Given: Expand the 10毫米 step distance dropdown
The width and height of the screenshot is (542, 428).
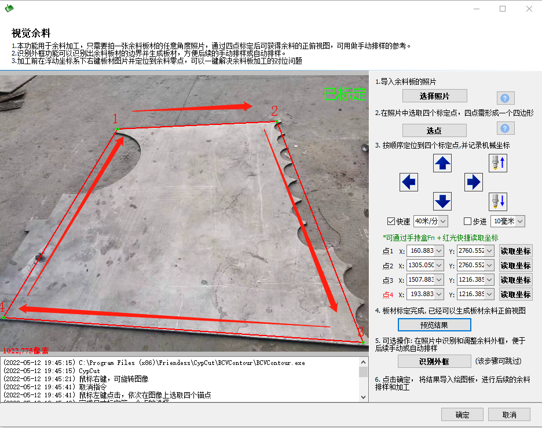Looking at the screenshot, I should click(x=519, y=222).
